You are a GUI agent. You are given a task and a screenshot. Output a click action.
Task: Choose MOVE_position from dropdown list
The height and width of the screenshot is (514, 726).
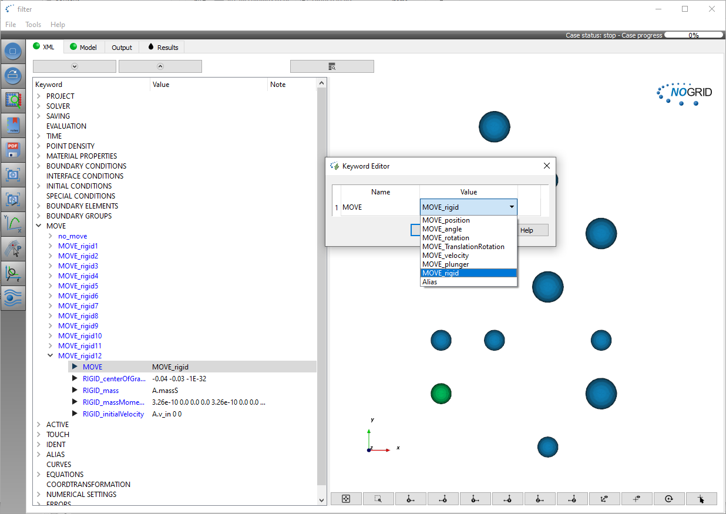click(469, 220)
